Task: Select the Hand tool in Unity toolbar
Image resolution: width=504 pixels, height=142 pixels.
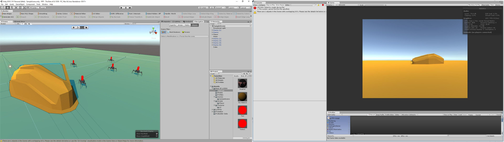Action: coord(3,8)
